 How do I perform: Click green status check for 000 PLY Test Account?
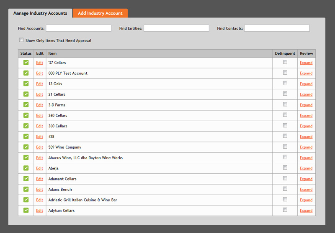(x=26, y=73)
